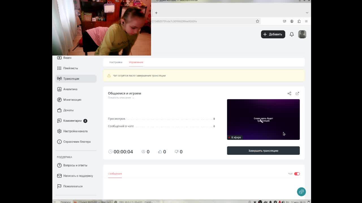Open a new Firefox tab
This screenshot has width=362, height=203.
tap(156, 13)
